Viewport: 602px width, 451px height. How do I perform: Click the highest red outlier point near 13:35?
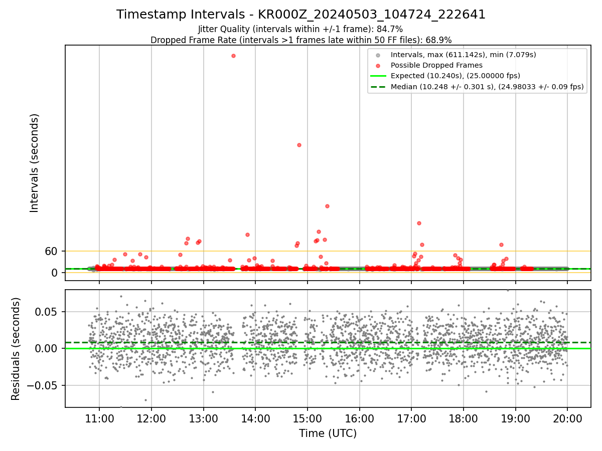[x=233, y=56]
